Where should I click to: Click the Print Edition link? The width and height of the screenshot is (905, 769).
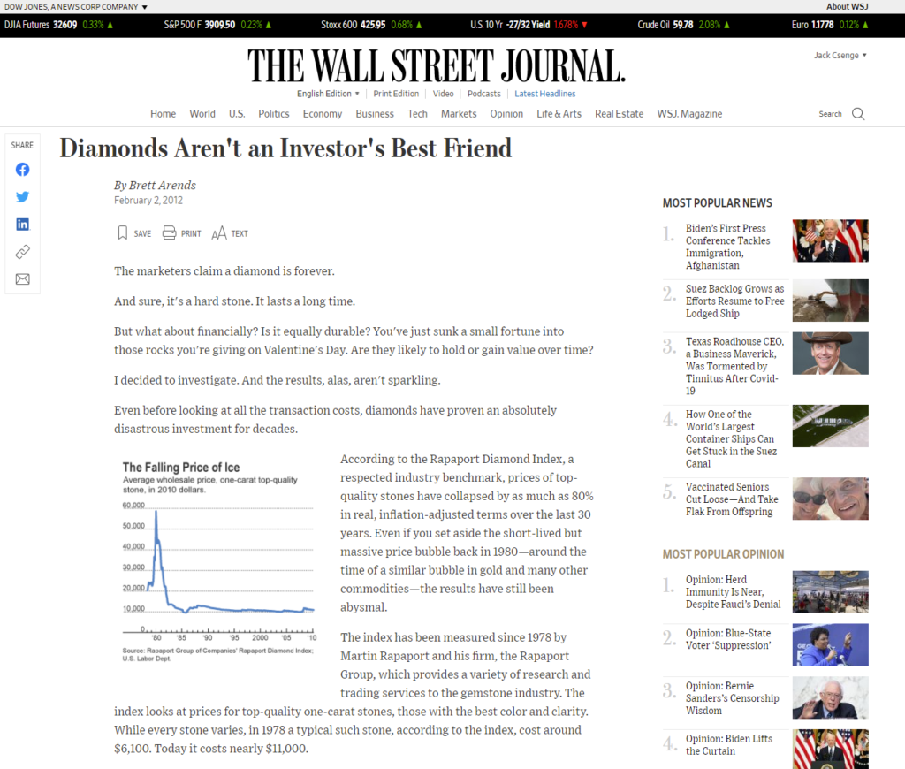396,94
